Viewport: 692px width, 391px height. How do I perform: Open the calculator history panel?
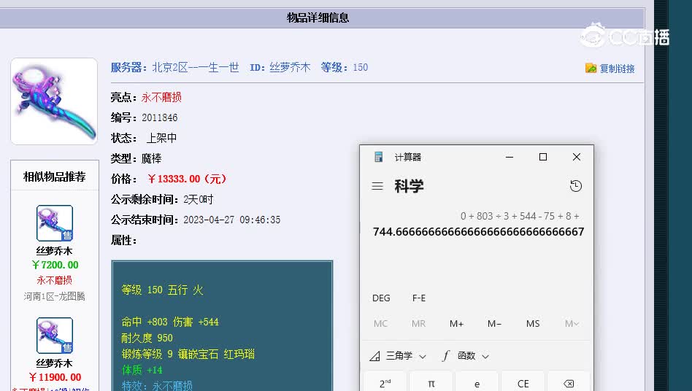[x=575, y=186]
